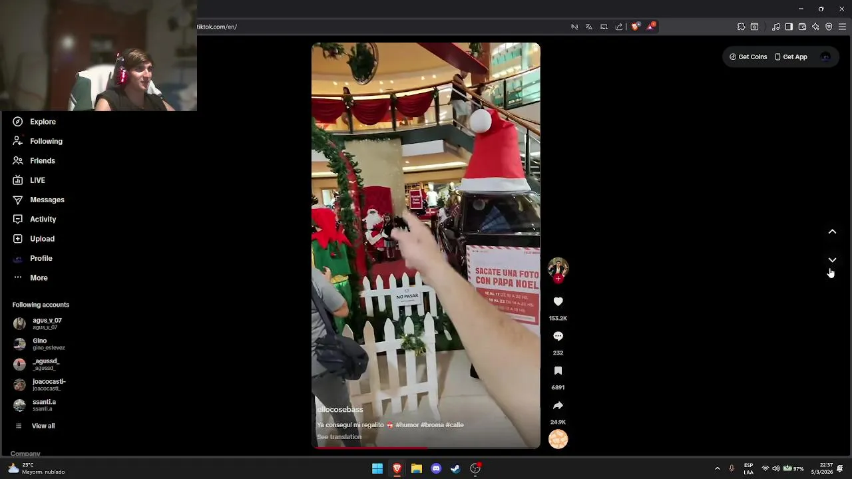Open the creator avatar beside video

[x=558, y=267]
